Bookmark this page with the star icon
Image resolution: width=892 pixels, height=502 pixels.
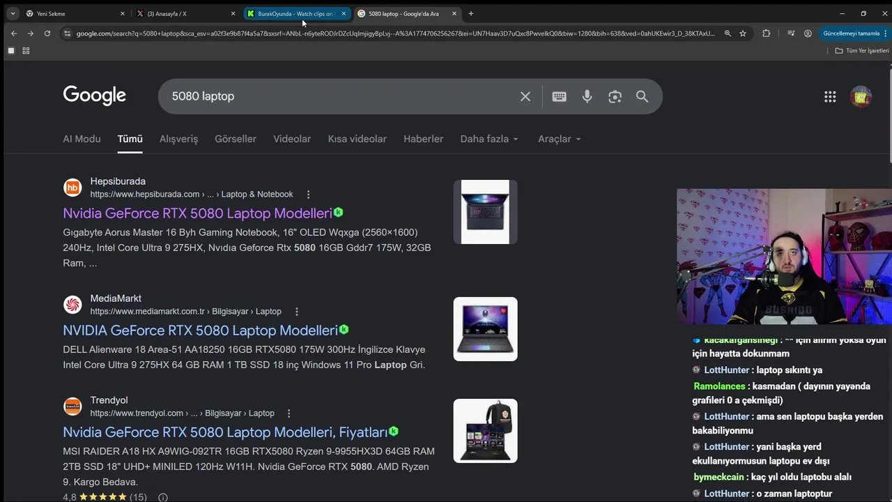[x=743, y=33]
